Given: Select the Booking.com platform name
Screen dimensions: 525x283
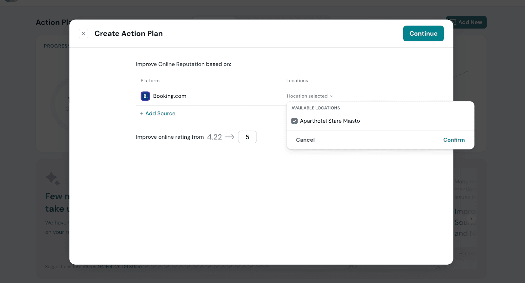Looking at the screenshot, I should pos(170,96).
